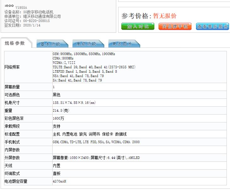230x191 pixels.
Task: Click the 参考价格 label
Action: (x=136, y=16)
